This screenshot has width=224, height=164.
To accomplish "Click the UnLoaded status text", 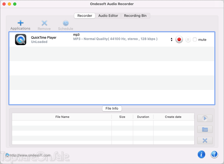I will click(39, 42).
